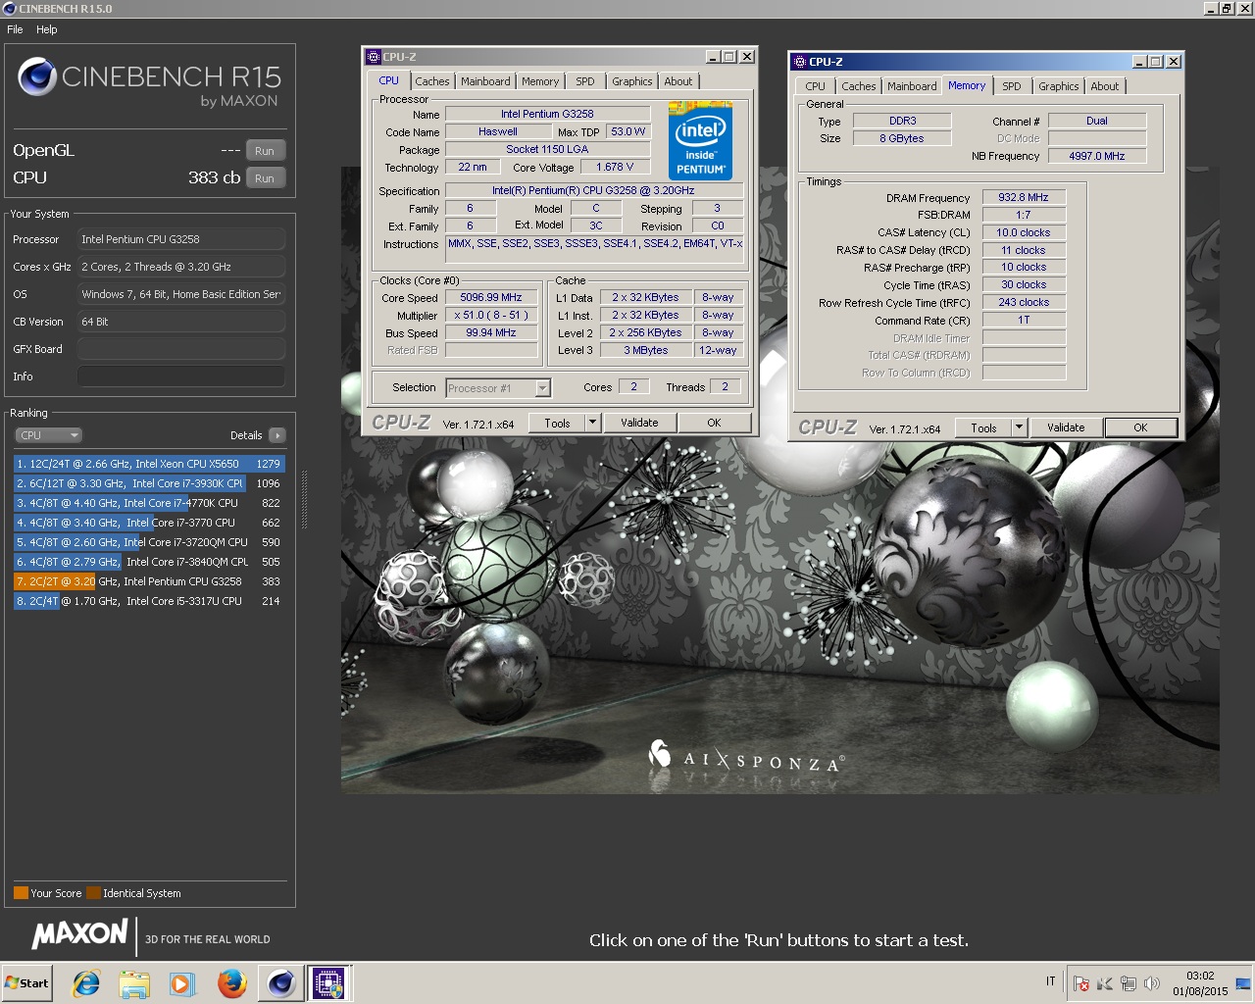Select Pentium G3258 ranking entry
The height and width of the screenshot is (1004, 1255).
(x=148, y=581)
